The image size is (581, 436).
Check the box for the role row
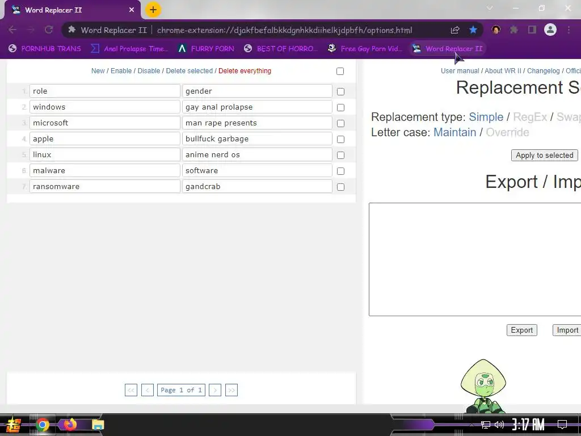340,91
